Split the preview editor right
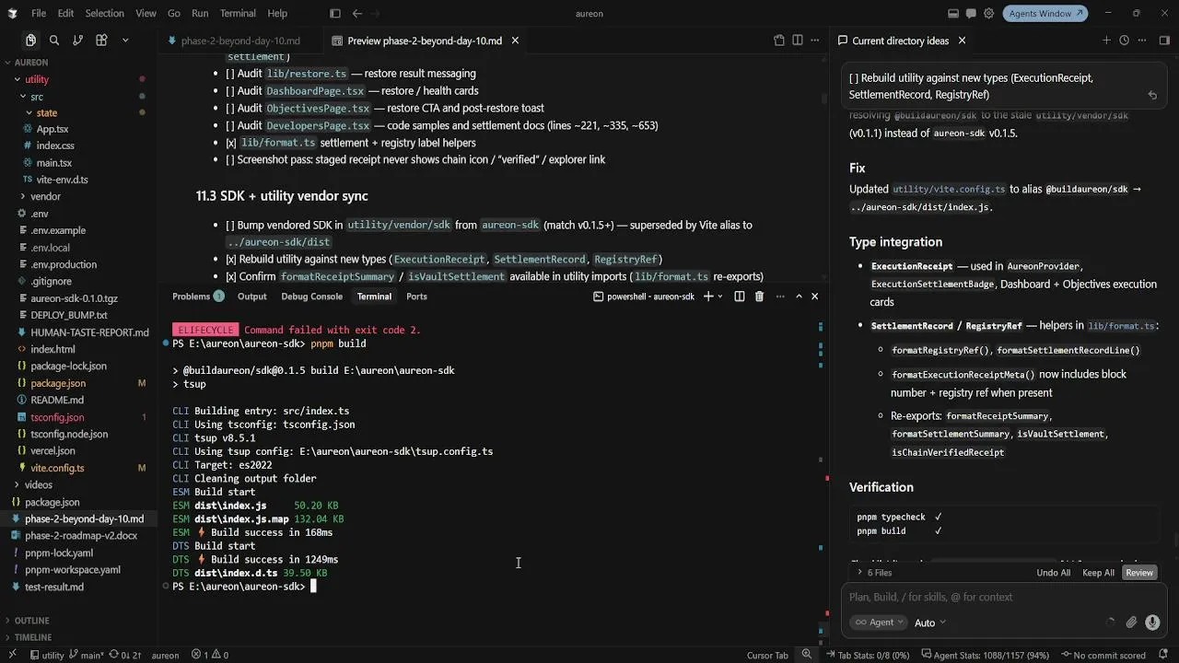Viewport: 1179px width, 663px height. (798, 41)
